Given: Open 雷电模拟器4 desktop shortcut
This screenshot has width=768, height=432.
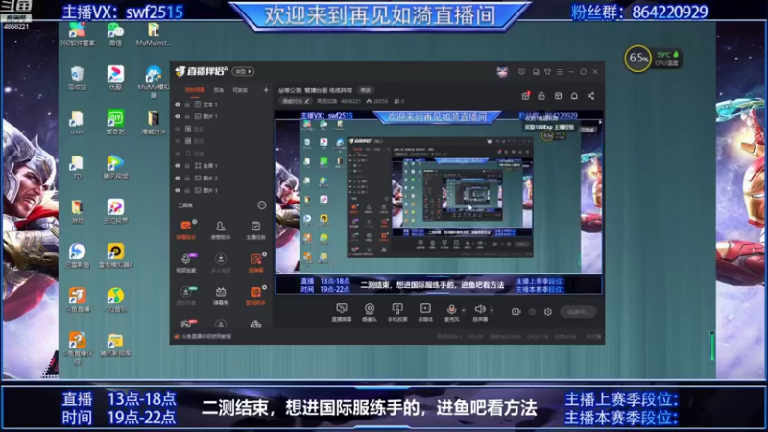Looking at the screenshot, I should [x=115, y=255].
